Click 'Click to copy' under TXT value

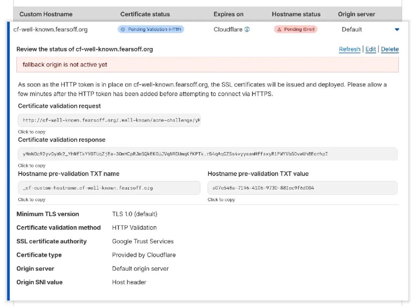pos(221,200)
